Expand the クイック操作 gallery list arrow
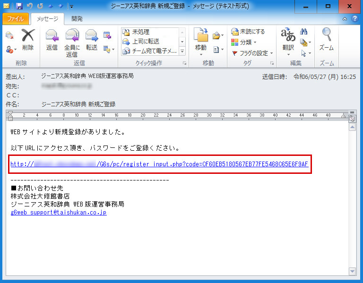Screen dimensions: 363x283 point(182,51)
